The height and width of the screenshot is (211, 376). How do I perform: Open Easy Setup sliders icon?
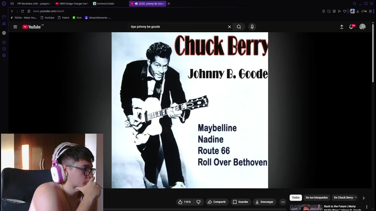[370, 11]
